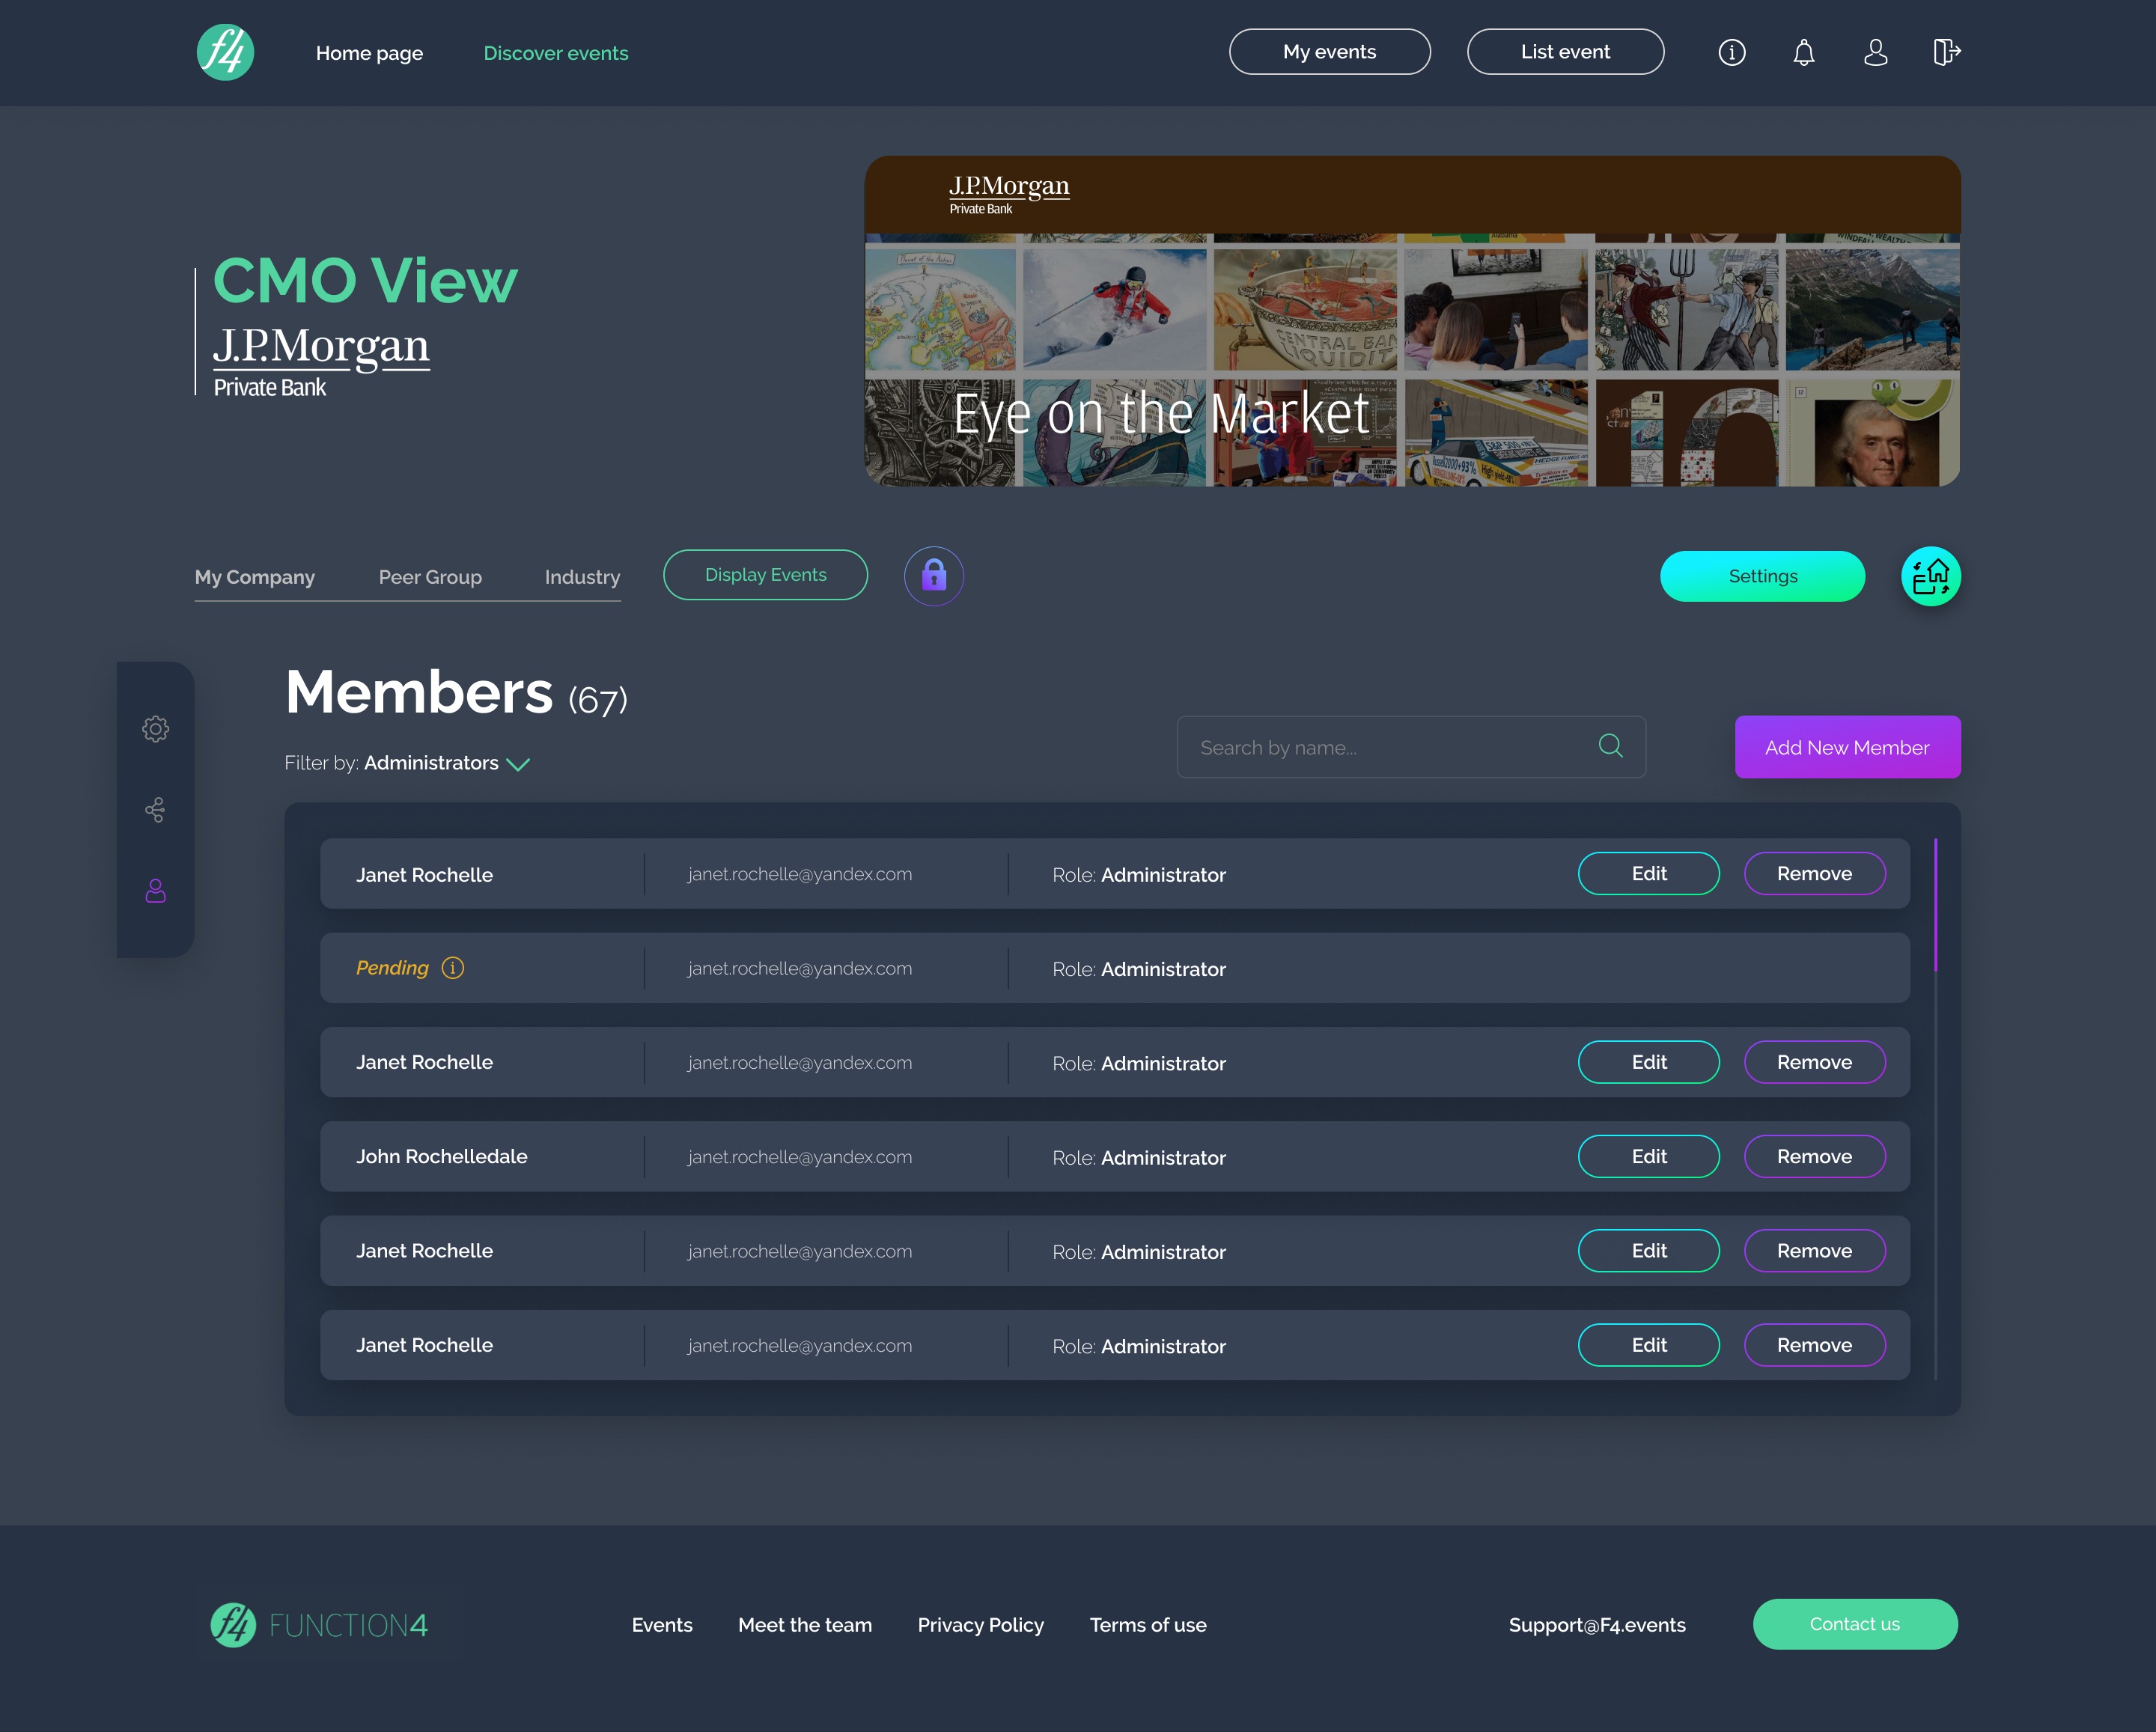This screenshot has height=1732, width=2156.
Task: Edit John Rochelledale
Action: point(1649,1157)
